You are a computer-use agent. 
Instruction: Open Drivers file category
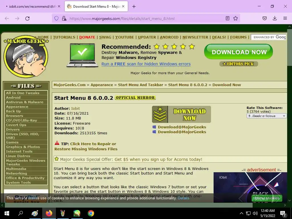tap(13, 129)
